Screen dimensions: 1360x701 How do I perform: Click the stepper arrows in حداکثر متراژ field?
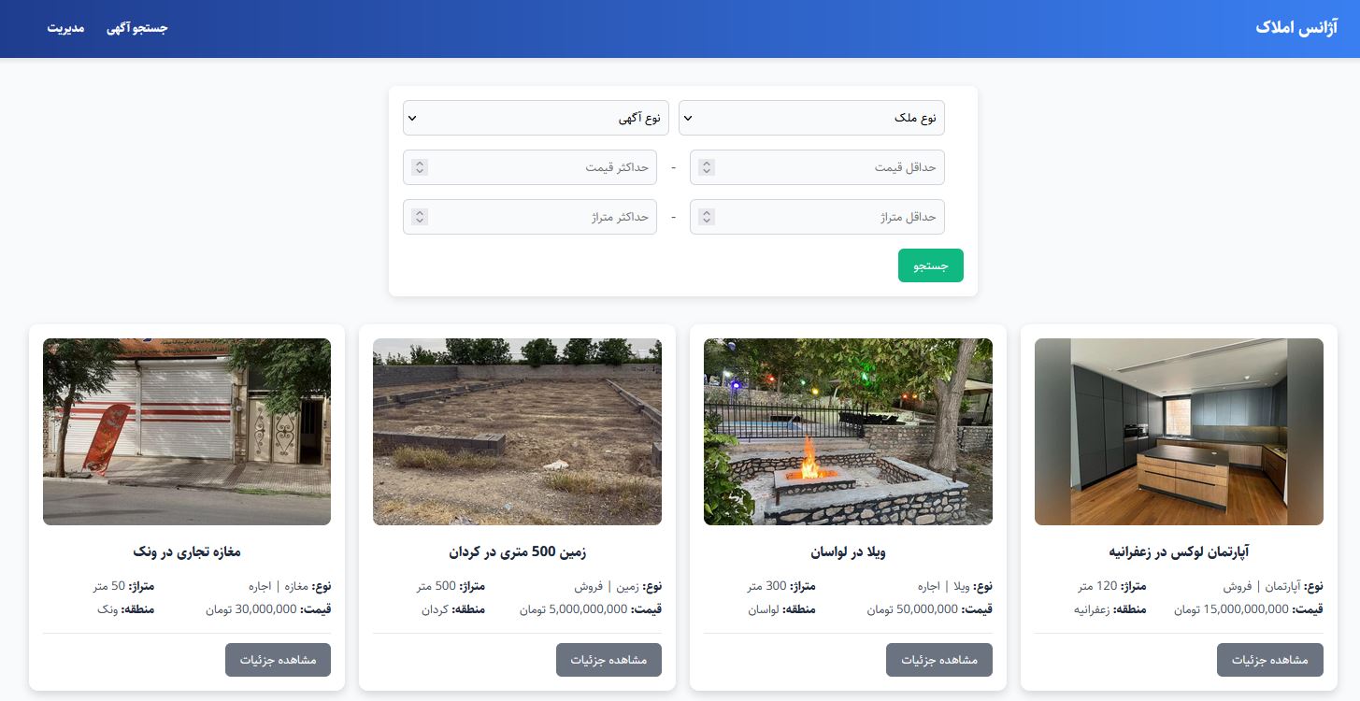click(x=420, y=217)
